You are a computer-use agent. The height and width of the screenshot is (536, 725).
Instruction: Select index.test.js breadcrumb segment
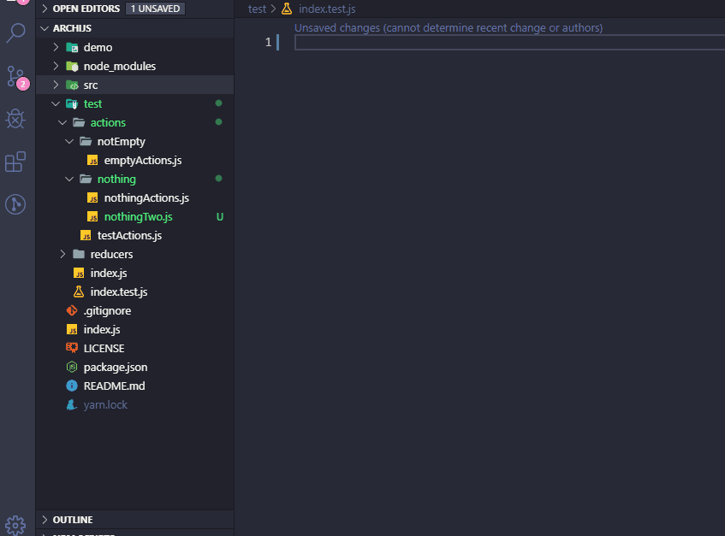327,9
